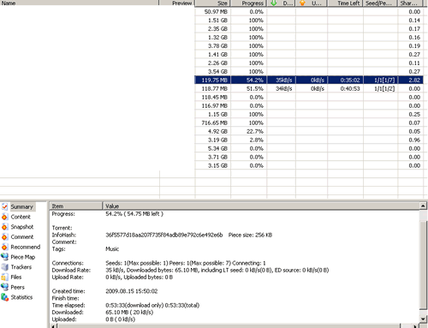
Task: Open the Trackers sidebar icon
Action: (x=4, y=267)
